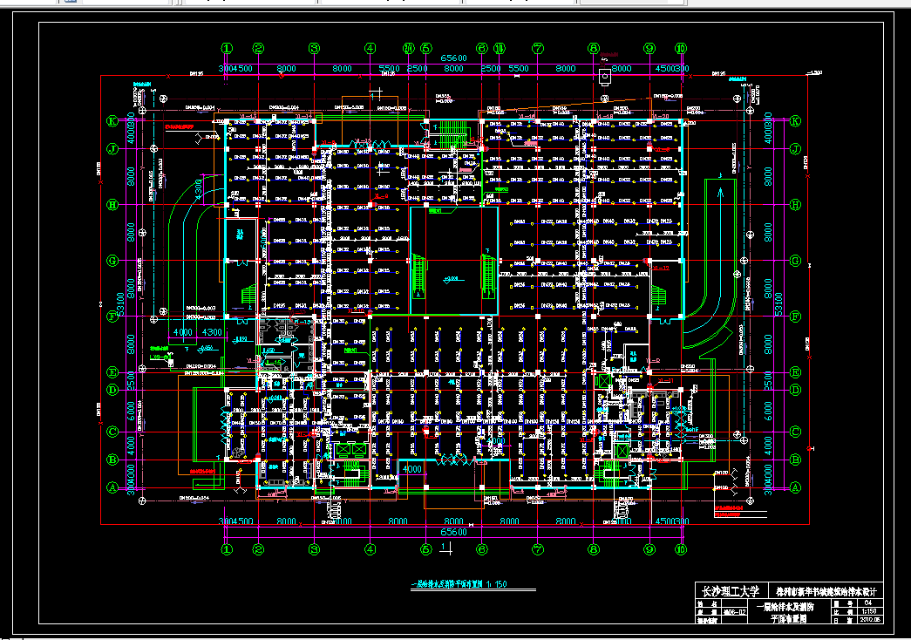911x640 pixels.
Task: Select axis bubble E on the right side
Action: (x=795, y=372)
